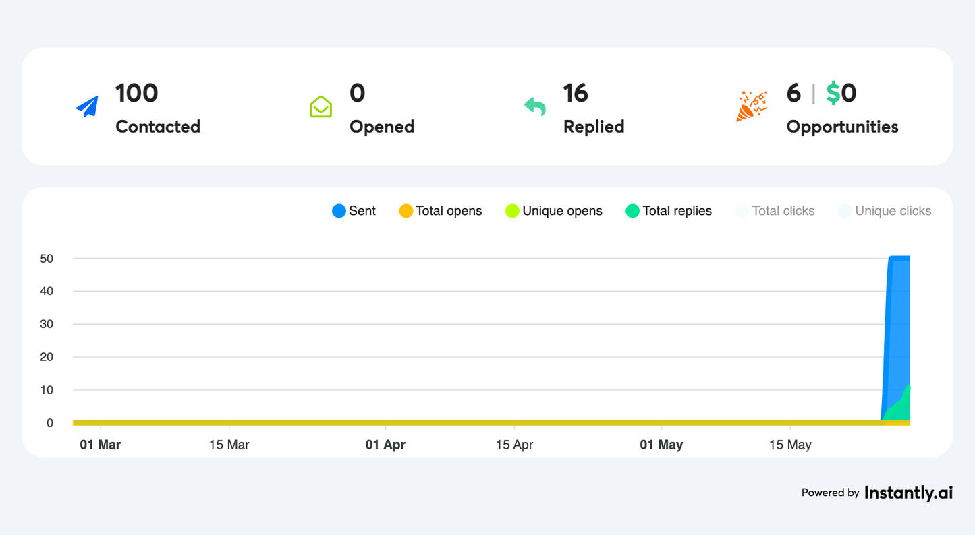Toggle Unique opens legend label
The image size is (975, 535).
click(x=562, y=211)
